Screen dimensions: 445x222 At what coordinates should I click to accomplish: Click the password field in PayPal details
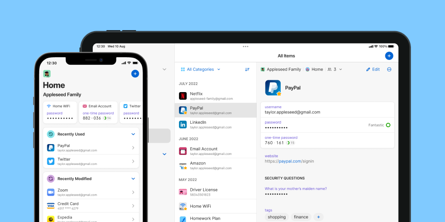[x=328, y=125]
